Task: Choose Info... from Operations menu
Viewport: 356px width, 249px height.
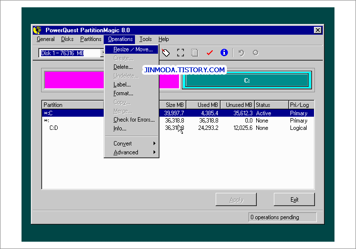Action: point(132,128)
